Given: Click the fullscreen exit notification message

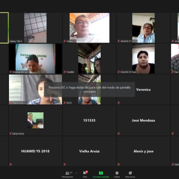Looking at the screenshot, I should coord(89,89).
